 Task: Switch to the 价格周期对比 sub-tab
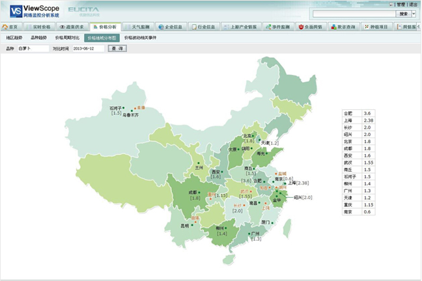click(66, 38)
